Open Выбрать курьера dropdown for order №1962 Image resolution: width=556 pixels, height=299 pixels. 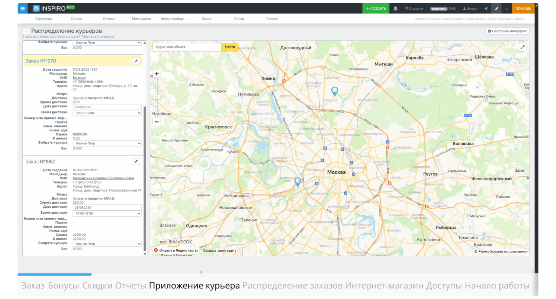(107, 244)
